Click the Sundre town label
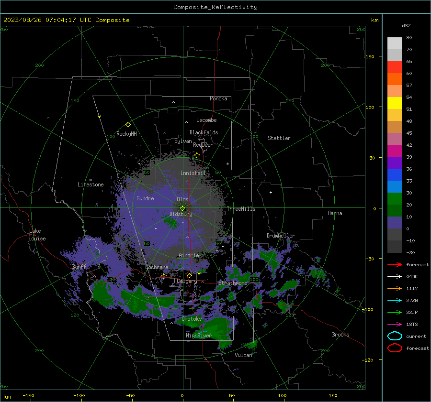431x402 pixels. coord(146,198)
